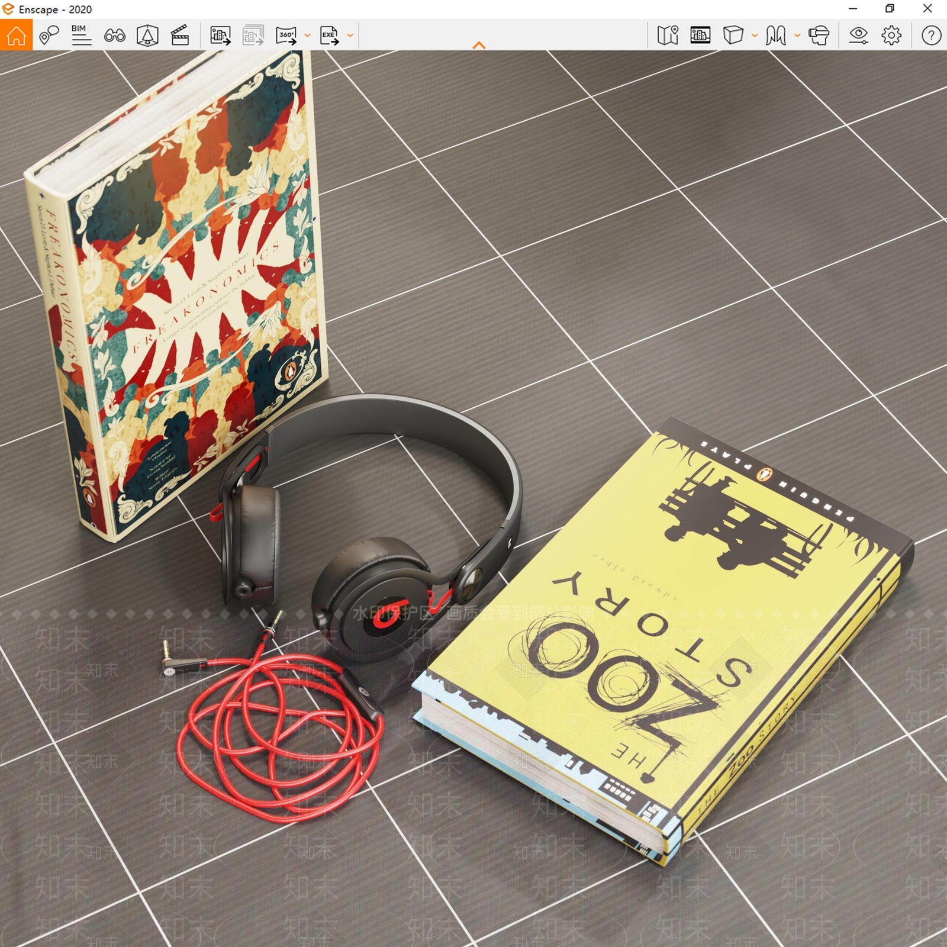
Task: Restore down the Enscape window
Action: 890,8
